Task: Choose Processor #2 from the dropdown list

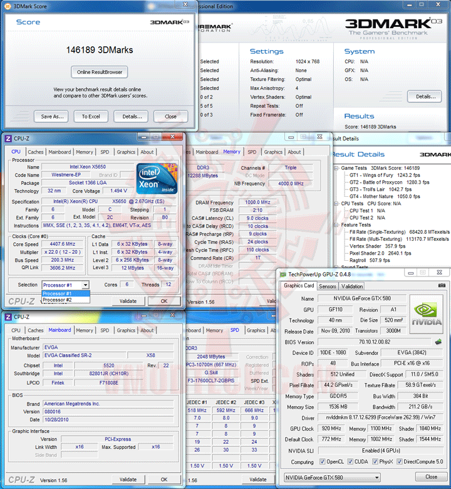Action: pyautogui.click(x=66, y=300)
